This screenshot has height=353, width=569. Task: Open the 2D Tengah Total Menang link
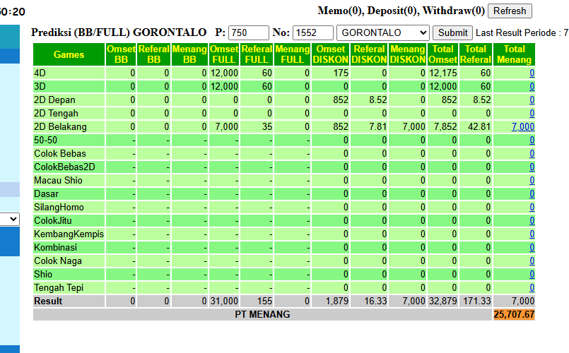tap(532, 113)
